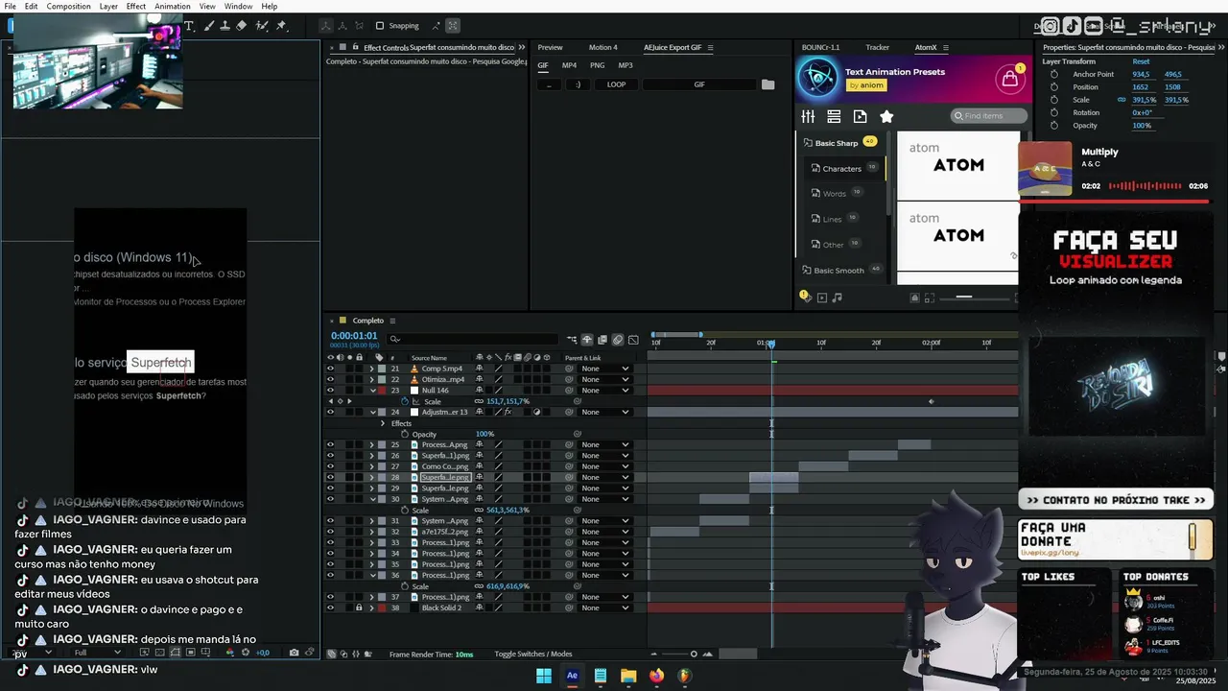
Task: Hide layer 38 Black Solid 2
Action: (x=330, y=608)
